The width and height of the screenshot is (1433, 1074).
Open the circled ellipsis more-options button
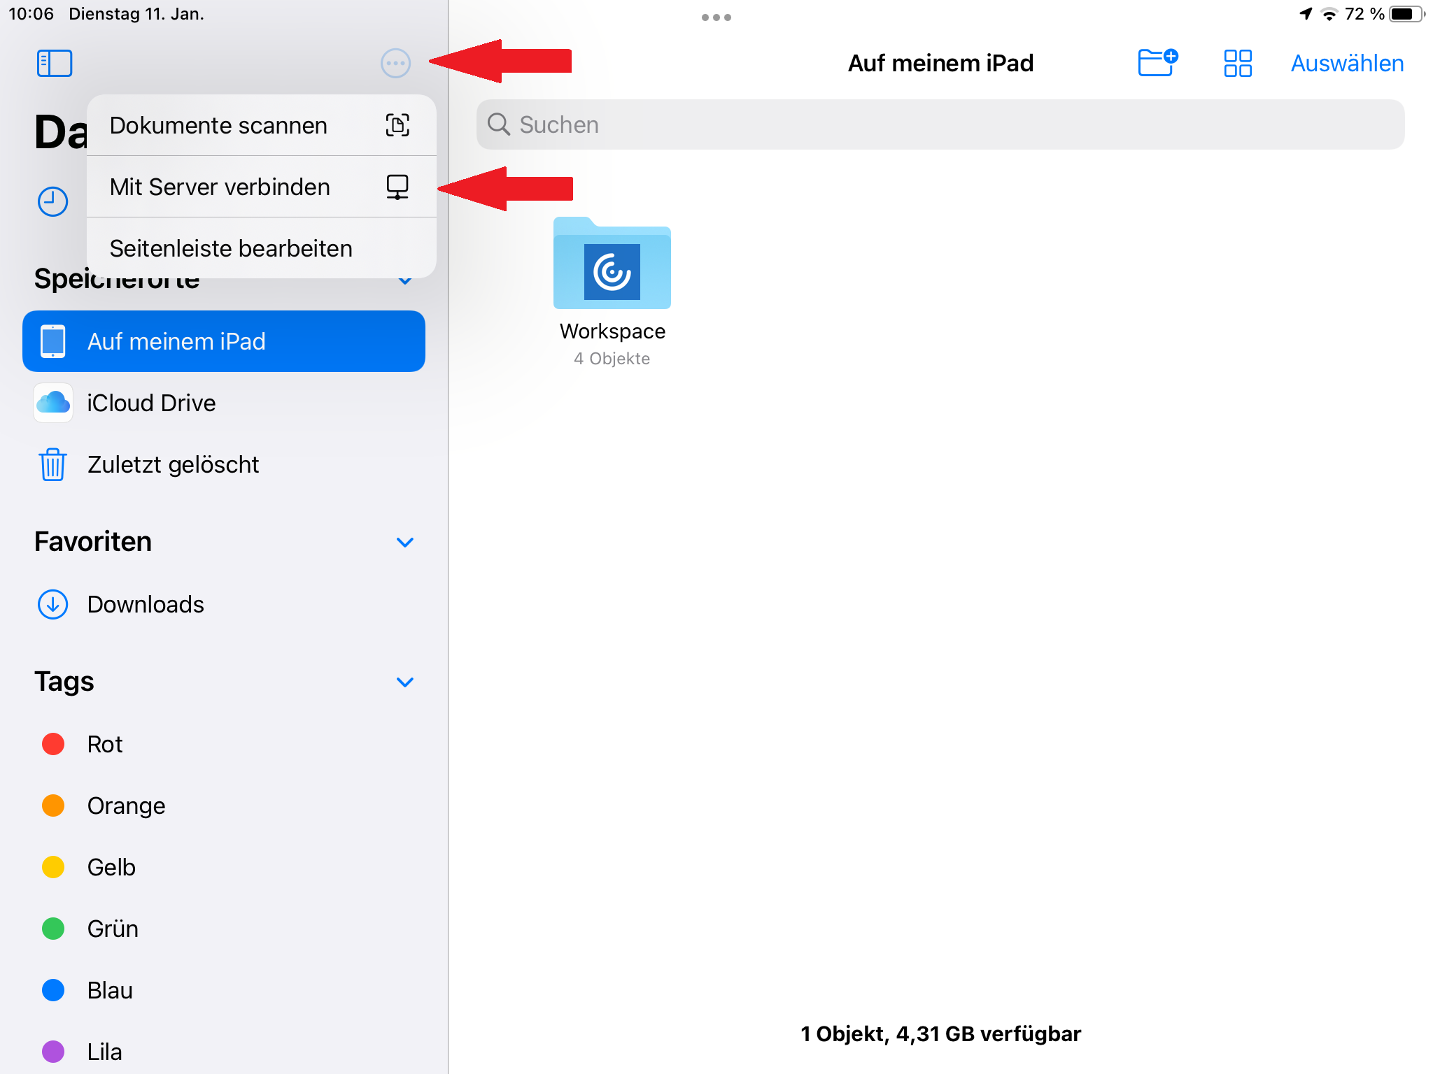(395, 63)
